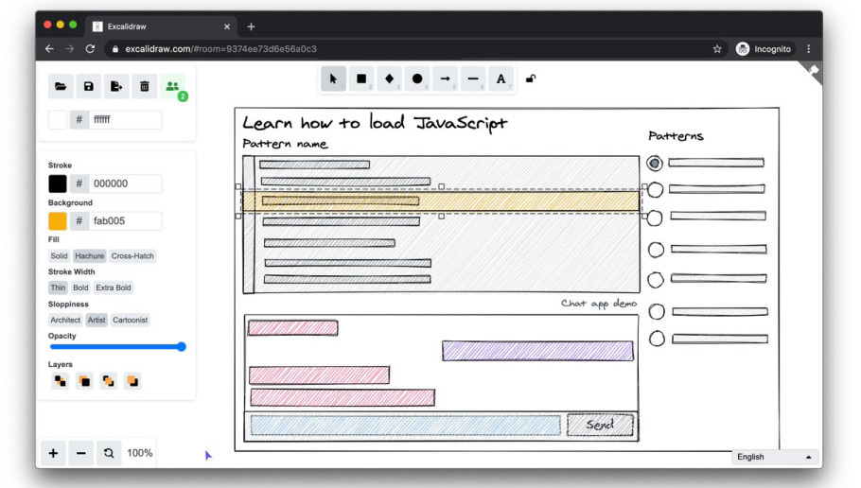Screen dimensions: 861x488
Task: Click the 100% zoom level text
Action: pos(139,453)
